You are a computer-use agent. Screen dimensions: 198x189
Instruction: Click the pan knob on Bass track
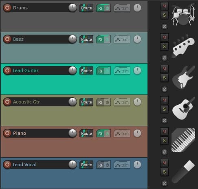click(x=137, y=39)
